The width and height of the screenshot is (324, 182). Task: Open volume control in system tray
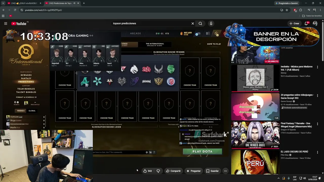305,178
